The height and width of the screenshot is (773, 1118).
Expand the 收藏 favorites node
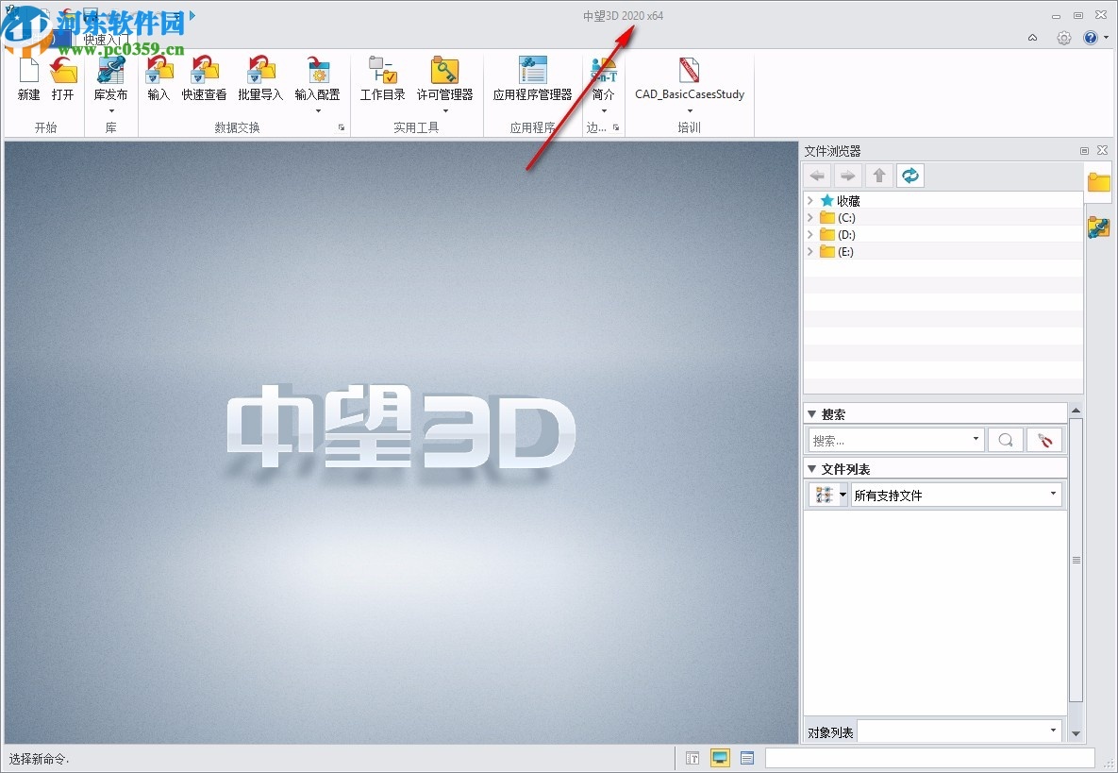(809, 200)
